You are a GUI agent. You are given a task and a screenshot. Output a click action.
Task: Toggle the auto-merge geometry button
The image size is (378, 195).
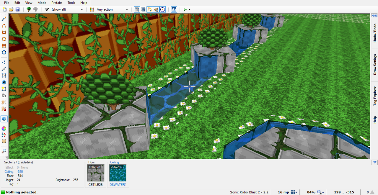[150, 9]
